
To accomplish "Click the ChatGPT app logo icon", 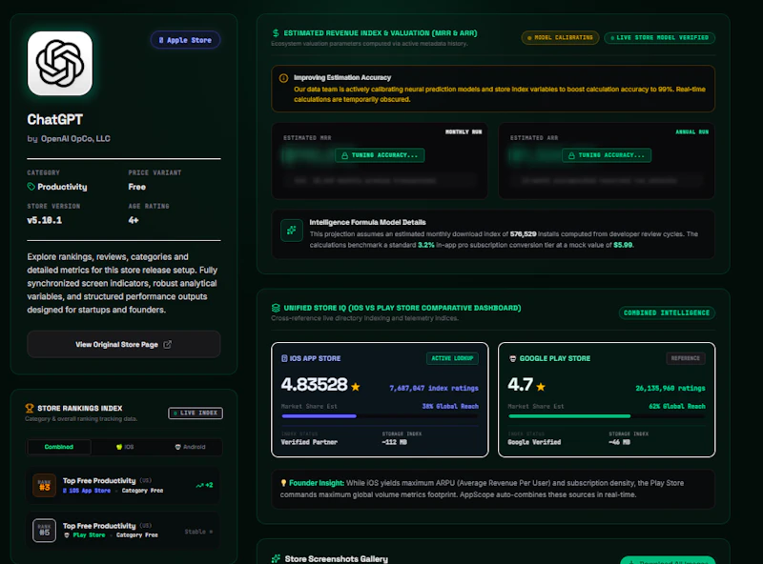I will coord(60,63).
